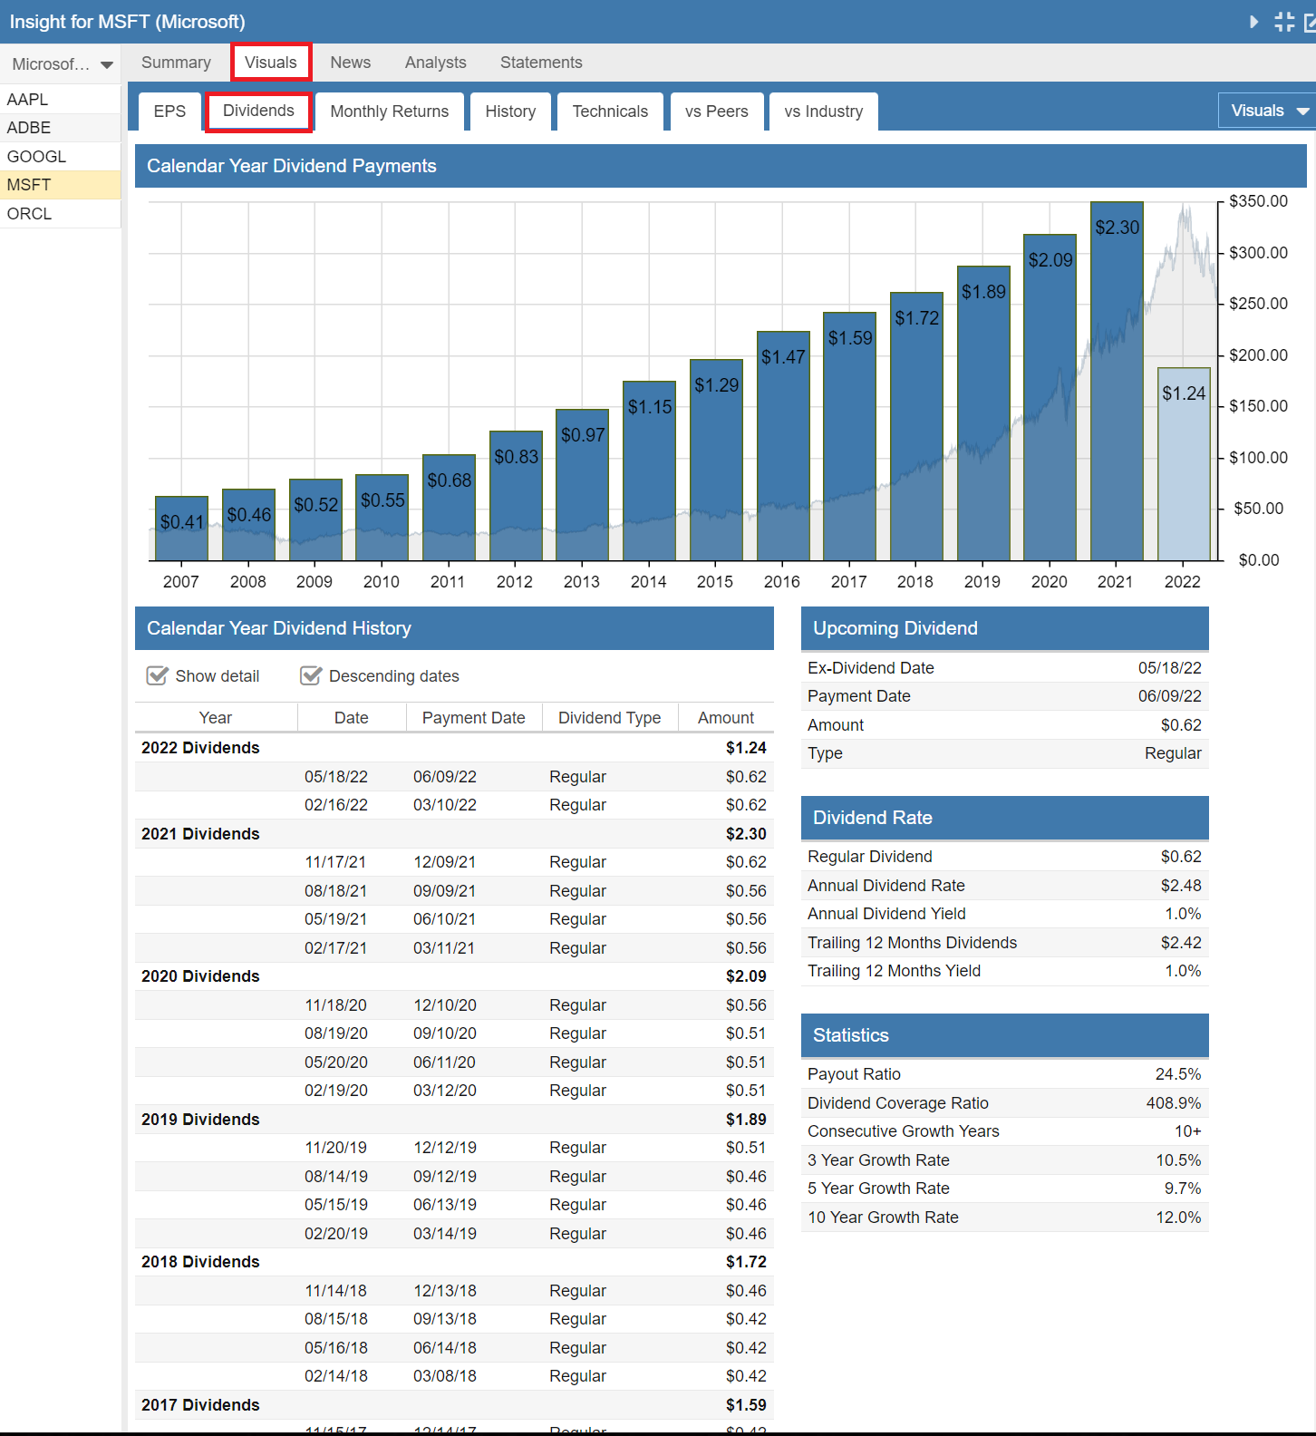Click the 05/18/22 dividend date cell
Viewport: 1316px width, 1436px height.
336,777
